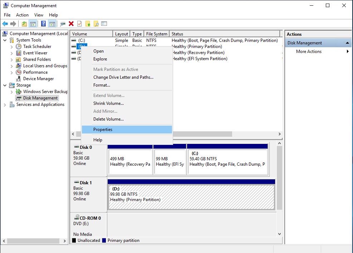The image size is (353, 253).
Task: Select the Task Scheduler clock icon
Action: click(x=19, y=47)
